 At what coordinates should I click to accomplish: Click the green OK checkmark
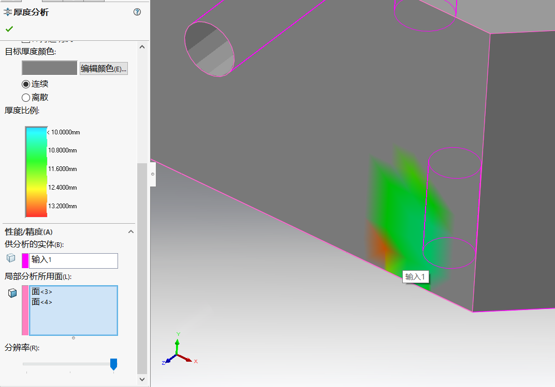tap(9, 29)
